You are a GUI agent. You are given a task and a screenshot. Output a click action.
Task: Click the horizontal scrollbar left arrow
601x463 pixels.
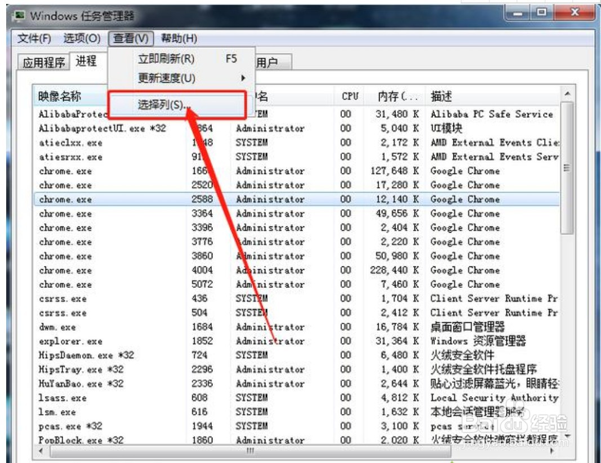(x=41, y=451)
